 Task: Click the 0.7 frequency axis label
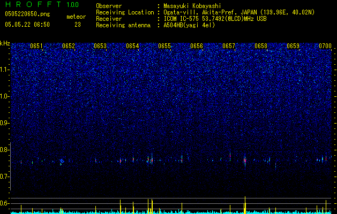5,177
